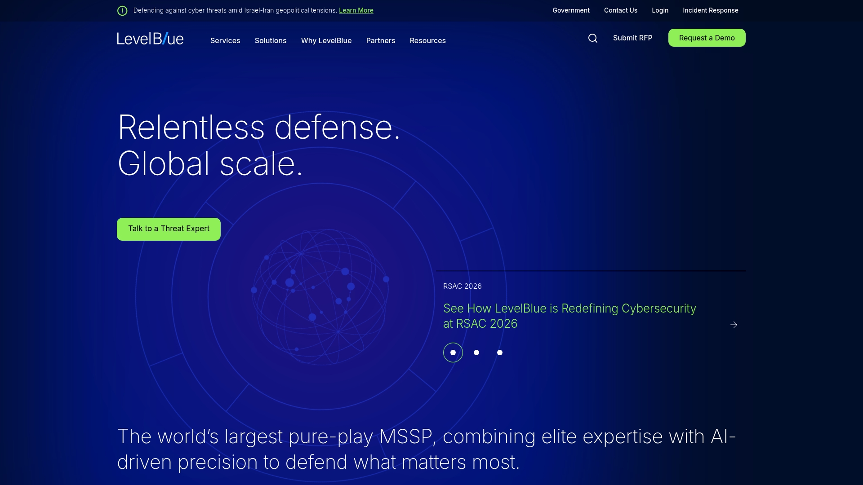Viewport: 863px width, 485px height.
Task: Open the Solutions dropdown
Action: (270, 40)
